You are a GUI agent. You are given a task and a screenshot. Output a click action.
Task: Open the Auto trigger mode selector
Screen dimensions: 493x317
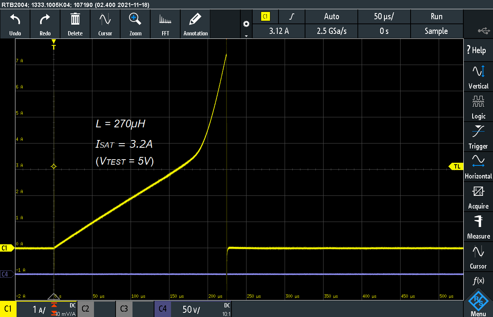click(331, 17)
